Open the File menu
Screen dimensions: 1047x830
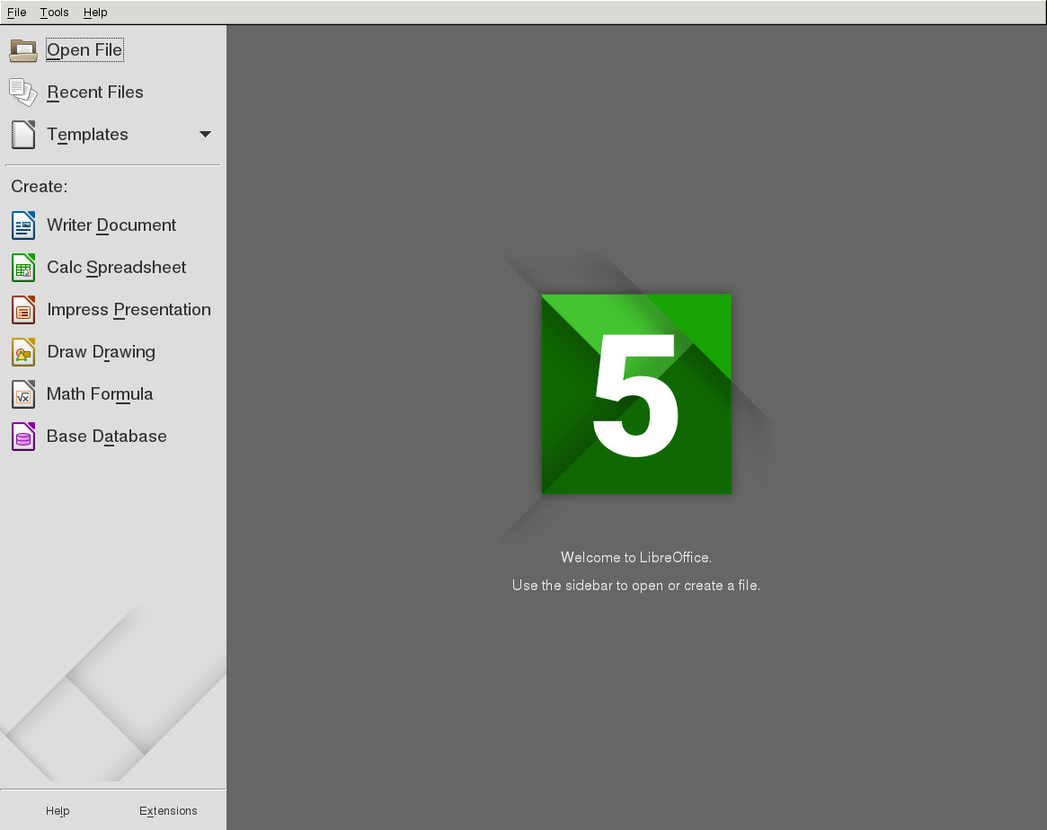coord(17,12)
